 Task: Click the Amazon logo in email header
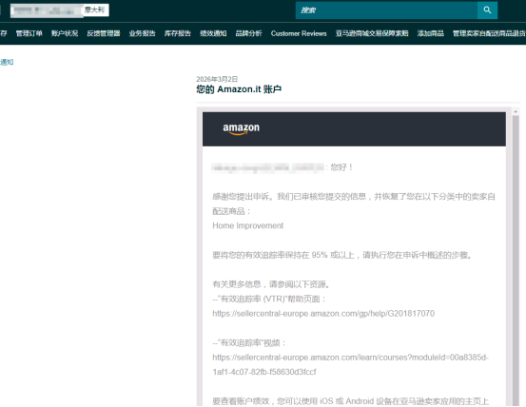[x=242, y=128]
